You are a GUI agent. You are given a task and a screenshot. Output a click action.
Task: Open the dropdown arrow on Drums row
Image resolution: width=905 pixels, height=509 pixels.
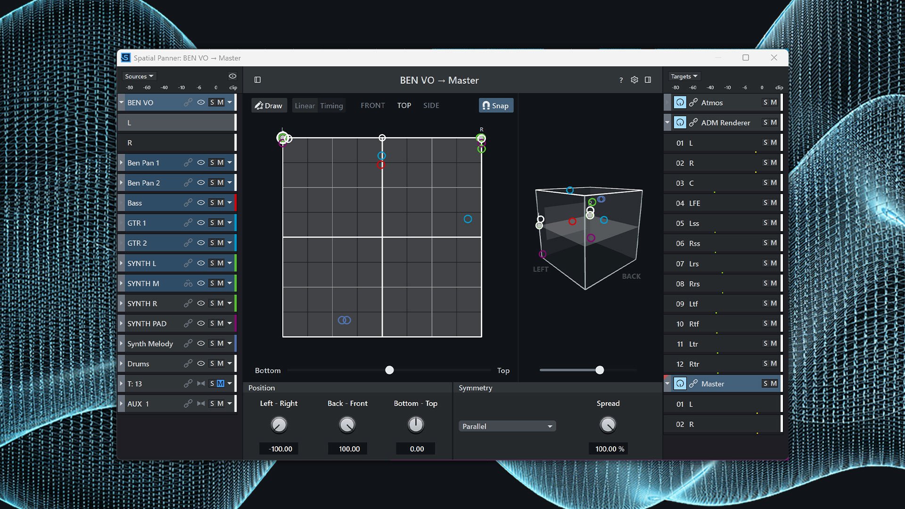[x=230, y=363]
